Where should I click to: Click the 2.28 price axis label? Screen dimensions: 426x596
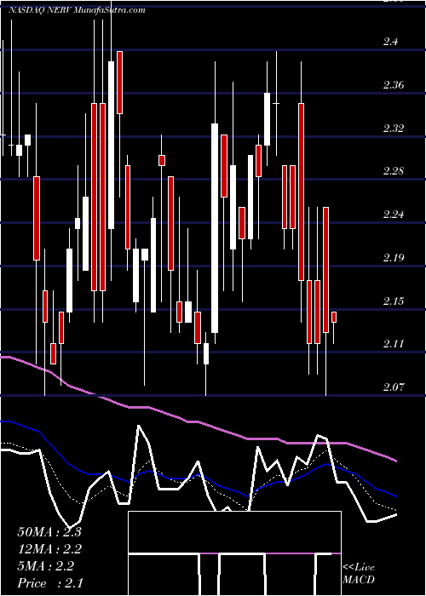(394, 170)
